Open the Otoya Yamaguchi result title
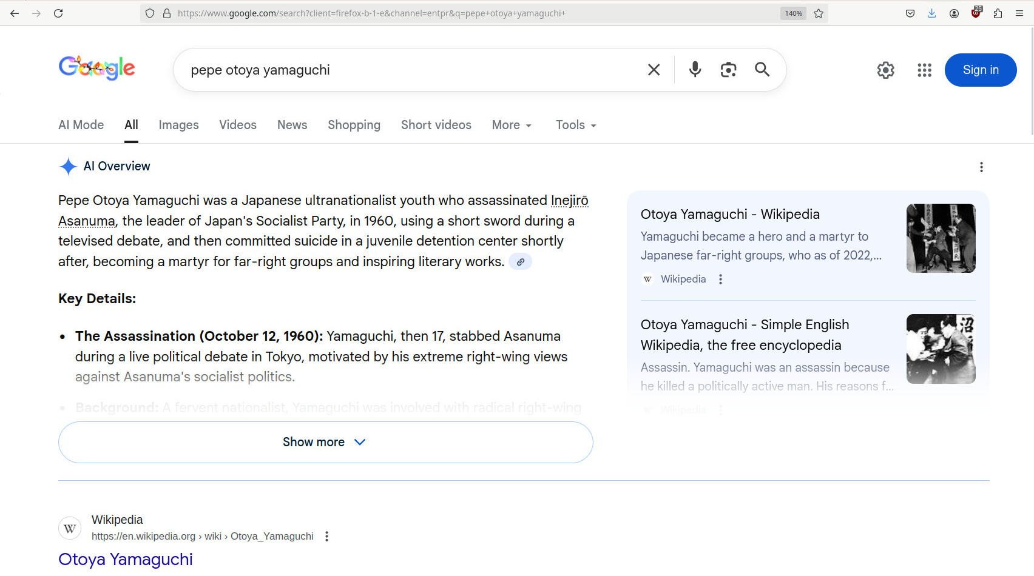 [x=126, y=559]
